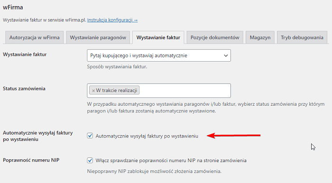Remove the W trakcie realizacji tag

click(x=93, y=91)
